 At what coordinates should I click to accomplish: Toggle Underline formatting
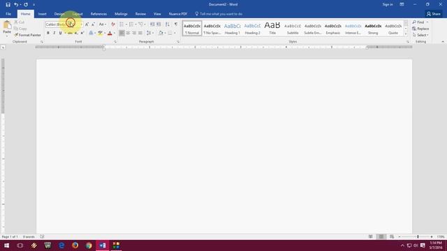pyautogui.click(x=60, y=33)
